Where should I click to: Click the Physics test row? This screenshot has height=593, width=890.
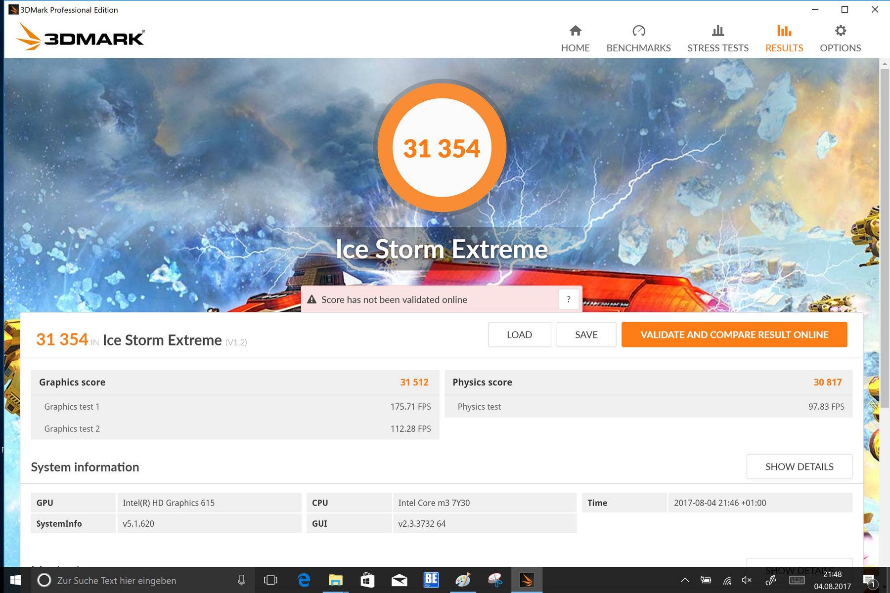pyautogui.click(x=649, y=406)
